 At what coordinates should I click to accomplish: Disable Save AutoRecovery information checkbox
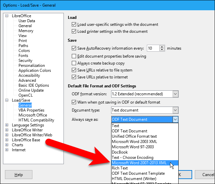coord(74,48)
